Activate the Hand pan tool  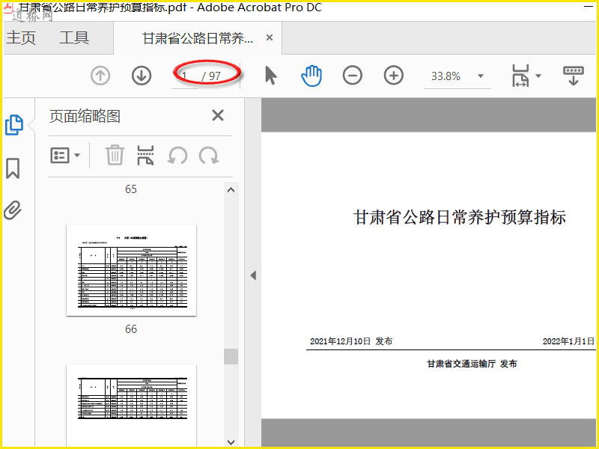click(311, 76)
